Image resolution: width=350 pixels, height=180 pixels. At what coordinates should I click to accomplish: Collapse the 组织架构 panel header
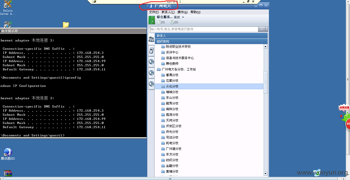pyautogui.click(x=211, y=41)
